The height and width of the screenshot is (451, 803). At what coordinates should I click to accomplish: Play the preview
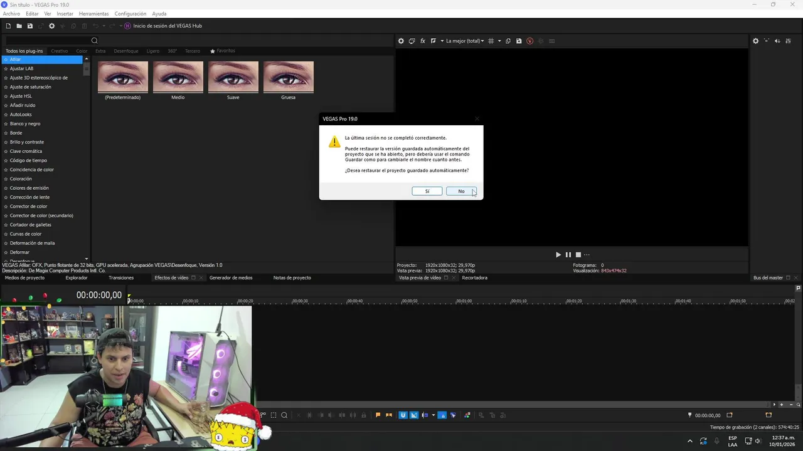[x=558, y=254]
